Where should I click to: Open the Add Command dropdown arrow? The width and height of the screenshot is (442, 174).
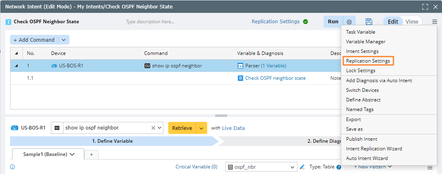63,40
